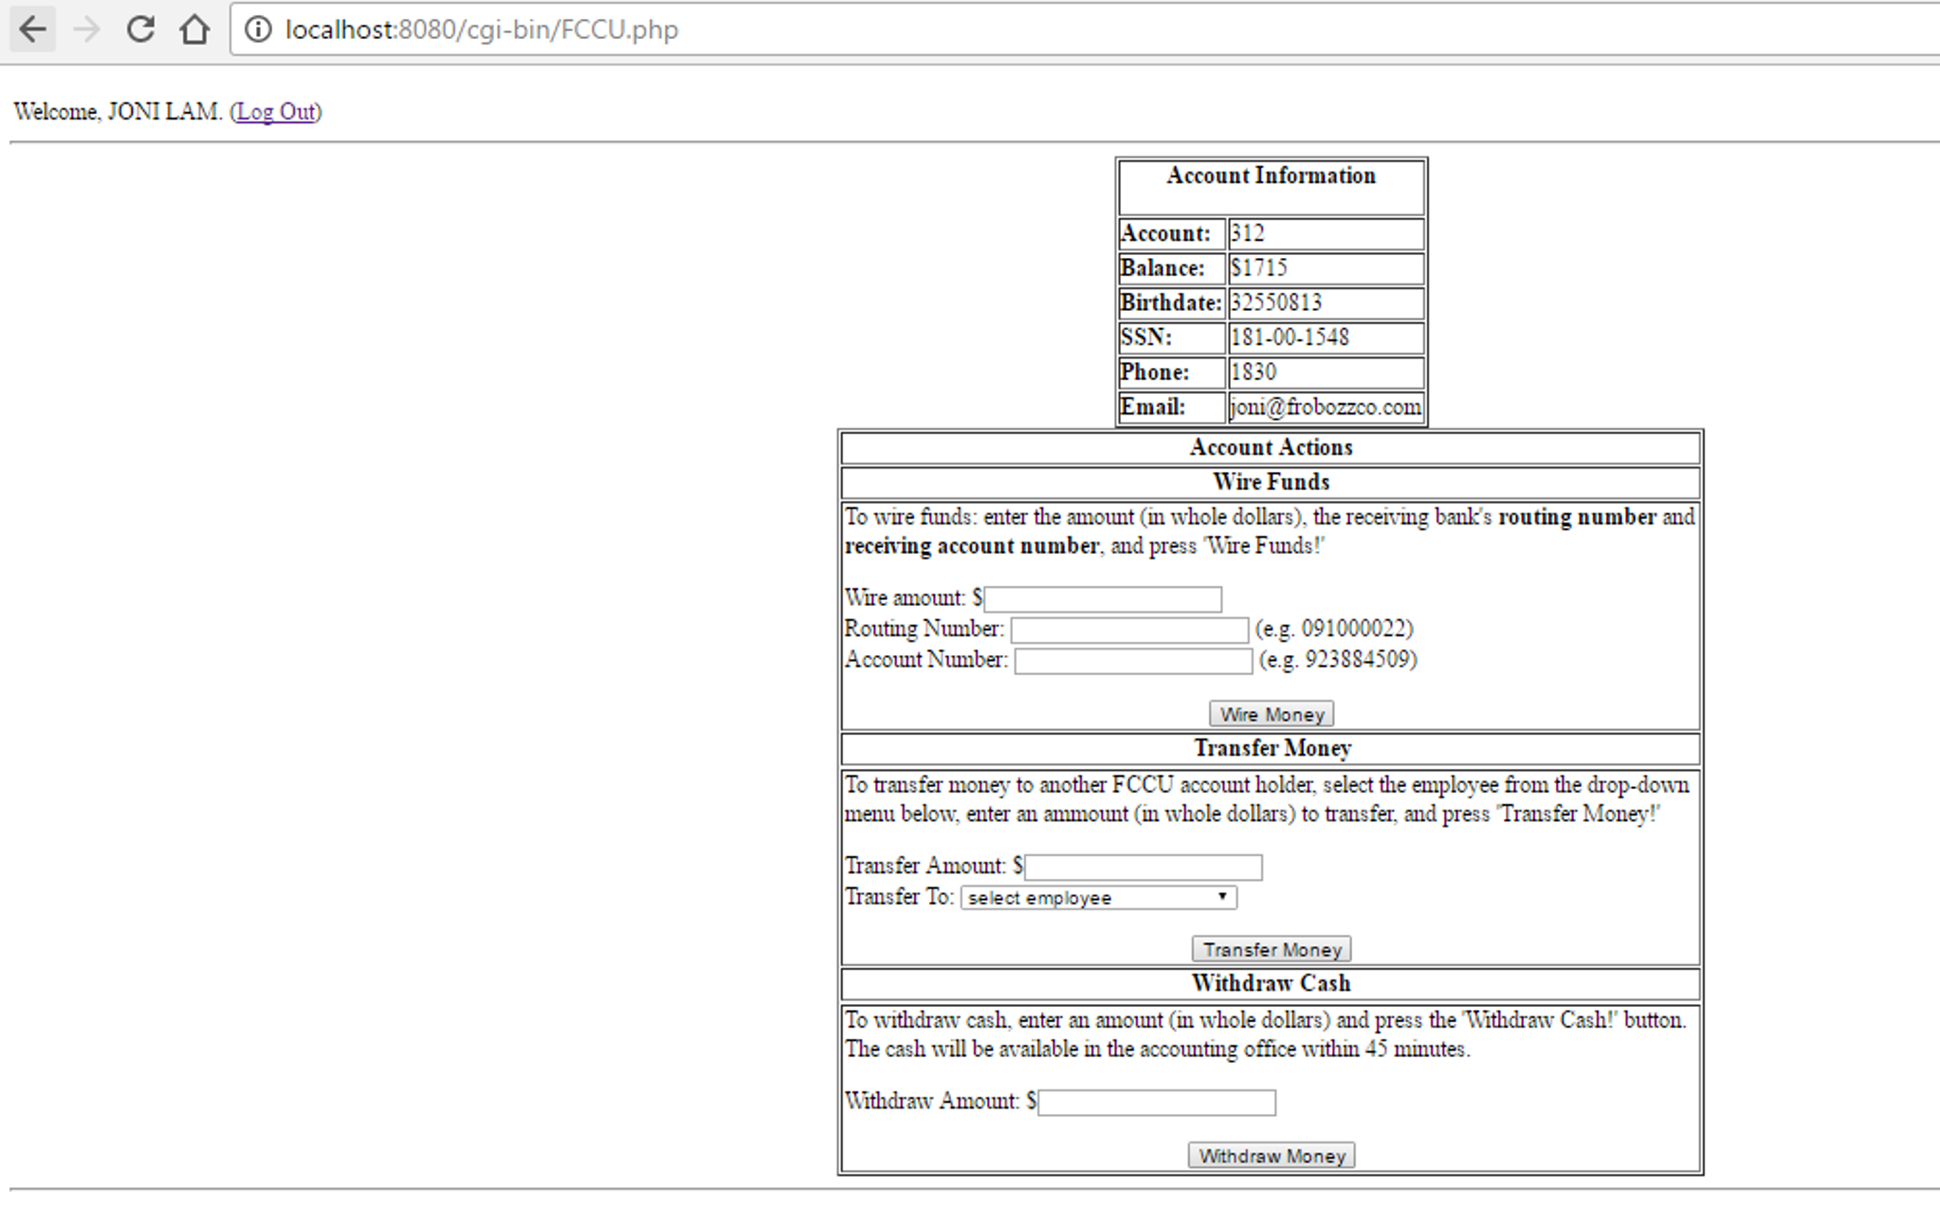Click the Transfer Money button

1272,949
